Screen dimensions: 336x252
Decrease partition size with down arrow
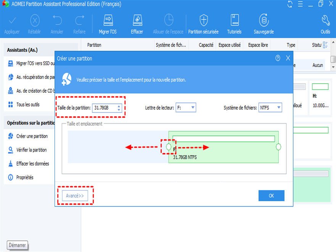(119, 110)
